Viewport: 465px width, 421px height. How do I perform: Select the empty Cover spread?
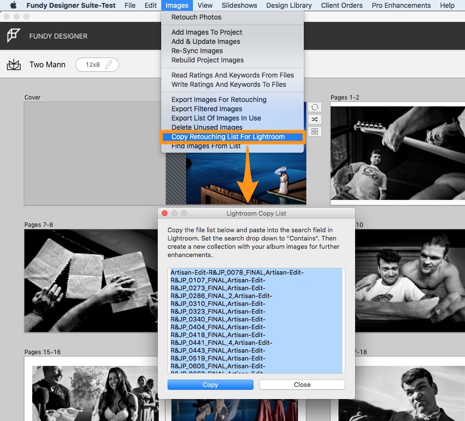95,154
